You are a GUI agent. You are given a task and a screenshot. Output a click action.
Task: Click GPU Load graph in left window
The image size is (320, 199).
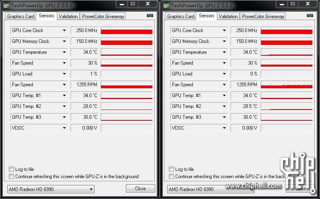127,74
